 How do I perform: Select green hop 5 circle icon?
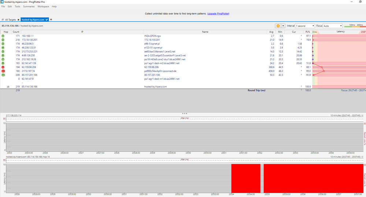click(x=3, y=51)
